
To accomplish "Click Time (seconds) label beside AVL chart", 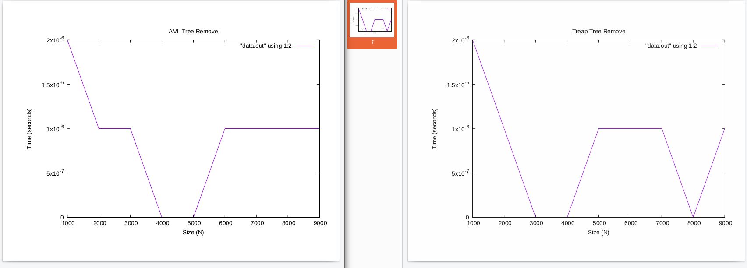I will click(x=29, y=129).
